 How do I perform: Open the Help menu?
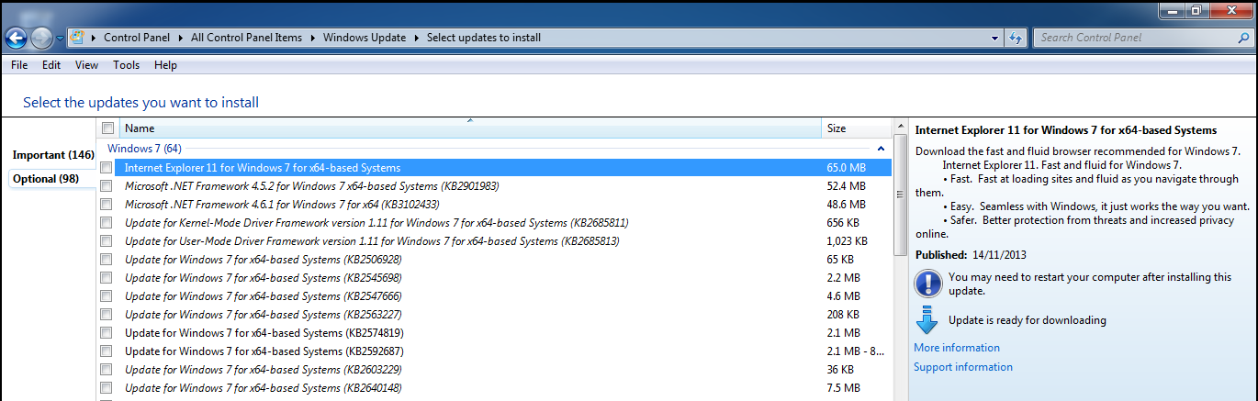tap(165, 65)
